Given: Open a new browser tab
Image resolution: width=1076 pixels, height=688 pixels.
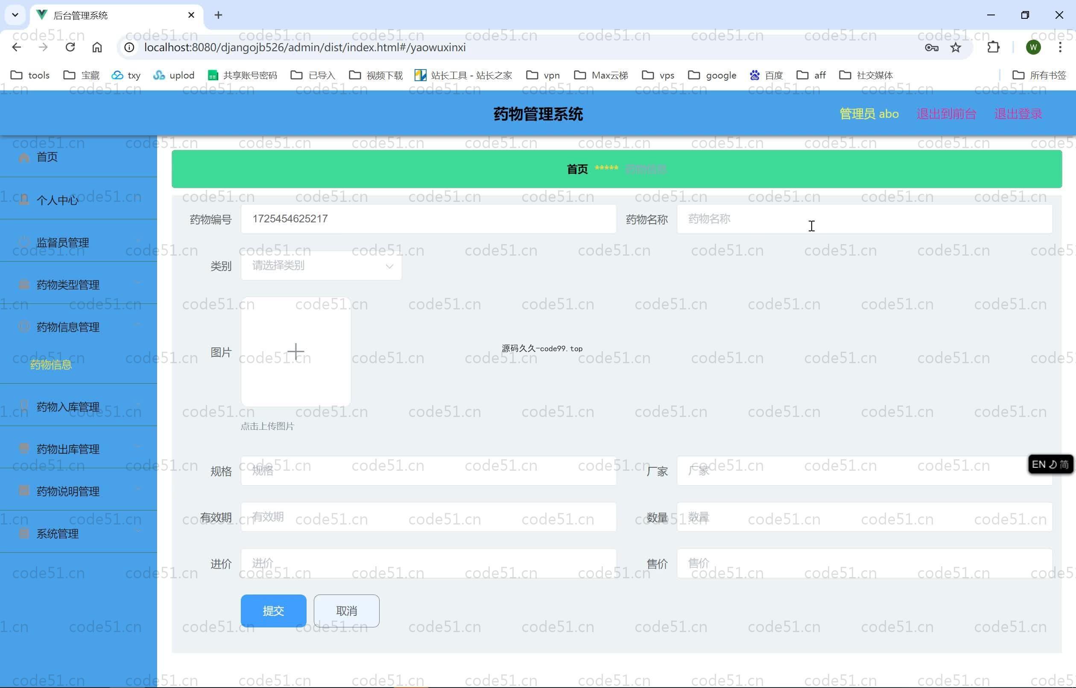Looking at the screenshot, I should (218, 15).
